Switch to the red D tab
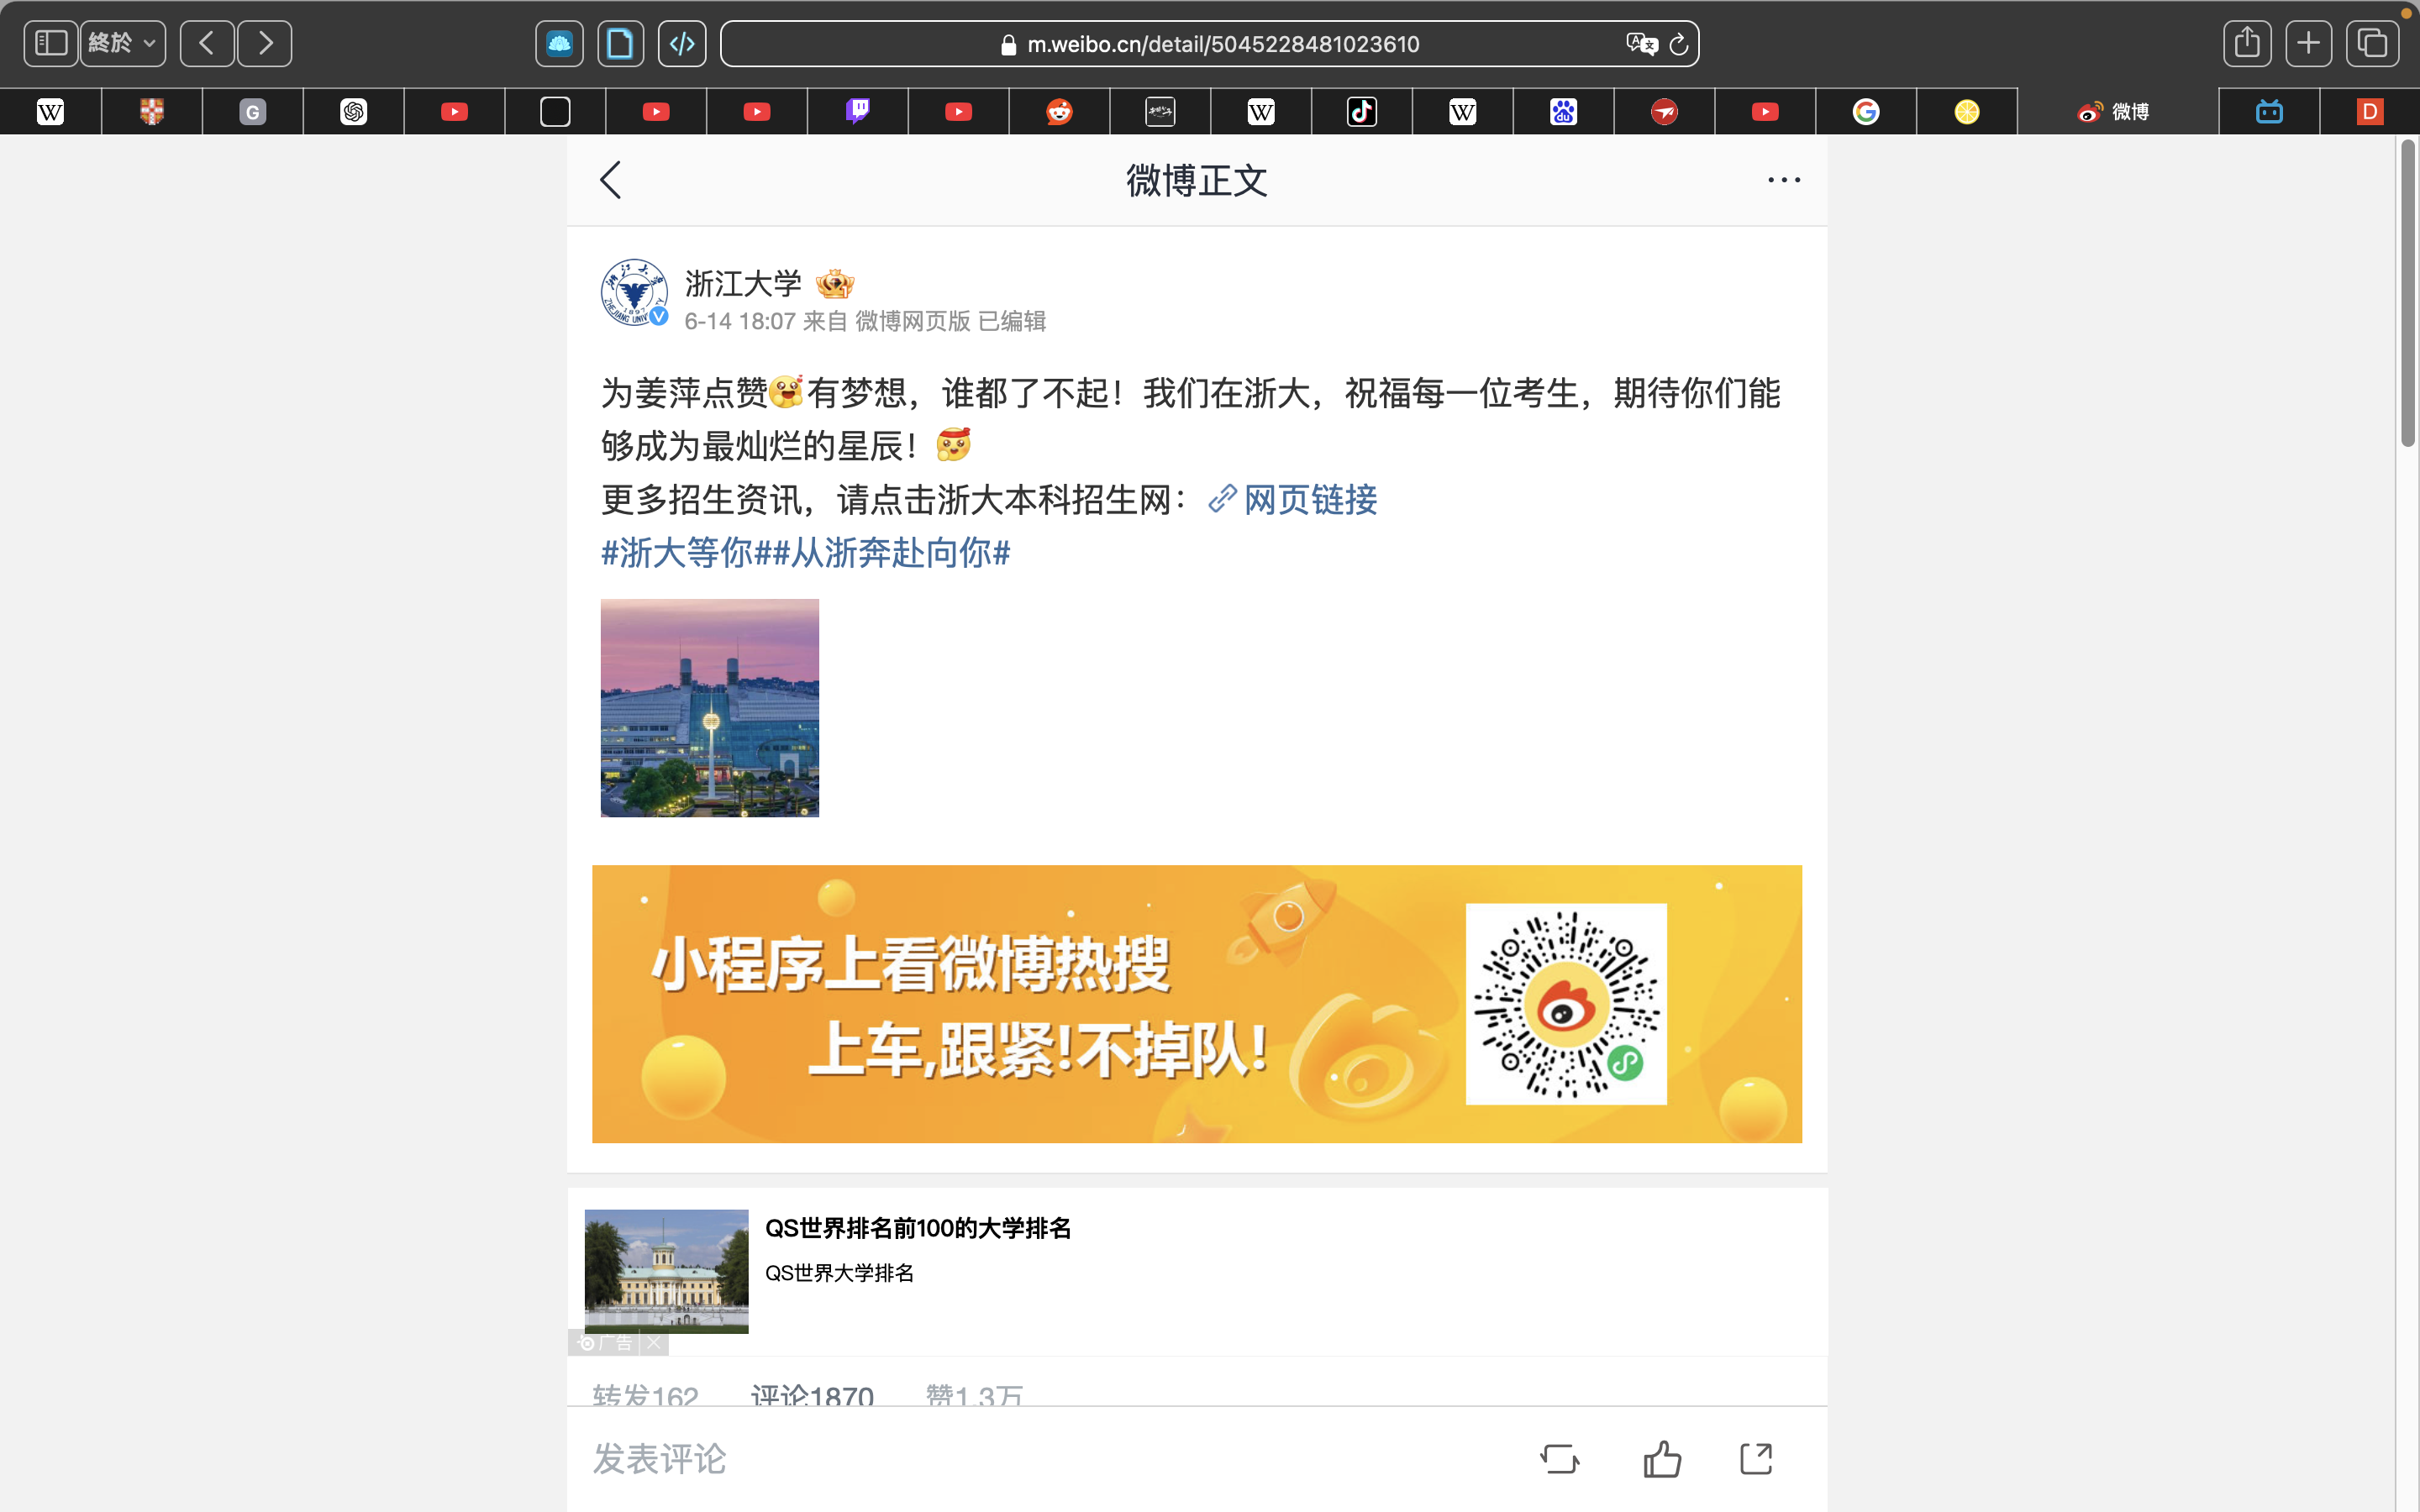The width and height of the screenshot is (2420, 1512). coord(2370,111)
